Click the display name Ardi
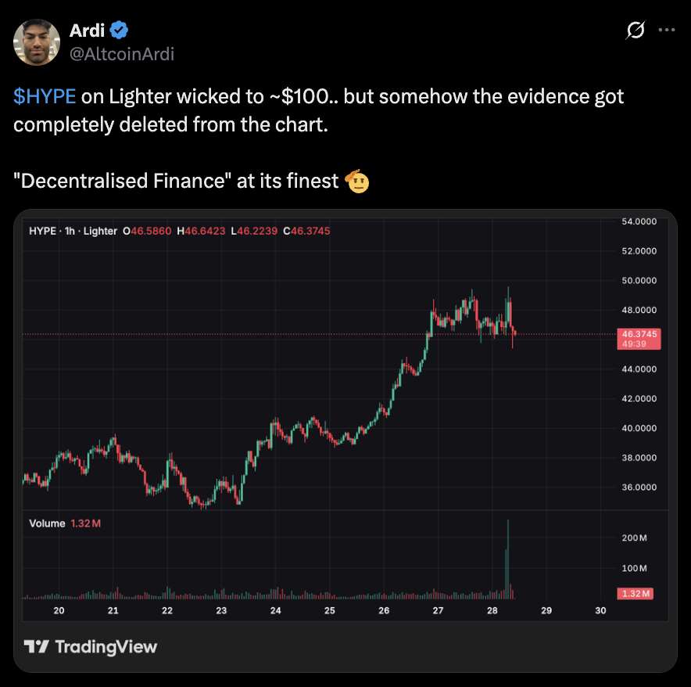The image size is (691, 687). 87,31
